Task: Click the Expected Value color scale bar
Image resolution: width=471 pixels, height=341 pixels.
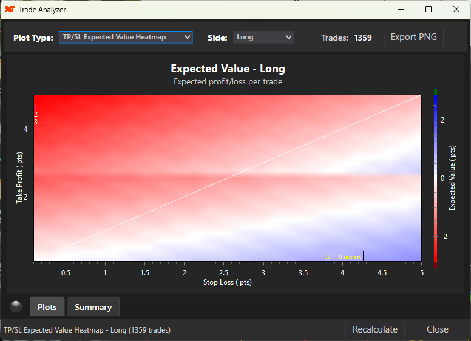Action: [436, 178]
